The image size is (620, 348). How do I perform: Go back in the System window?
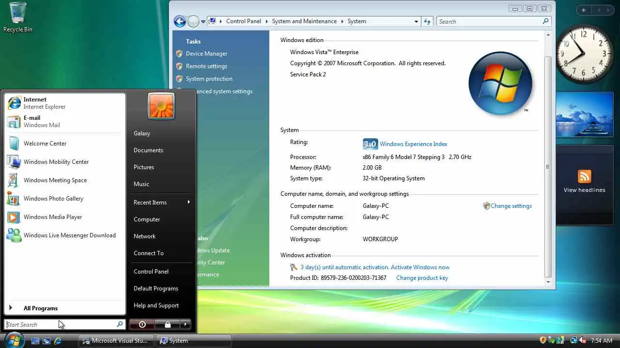click(180, 21)
